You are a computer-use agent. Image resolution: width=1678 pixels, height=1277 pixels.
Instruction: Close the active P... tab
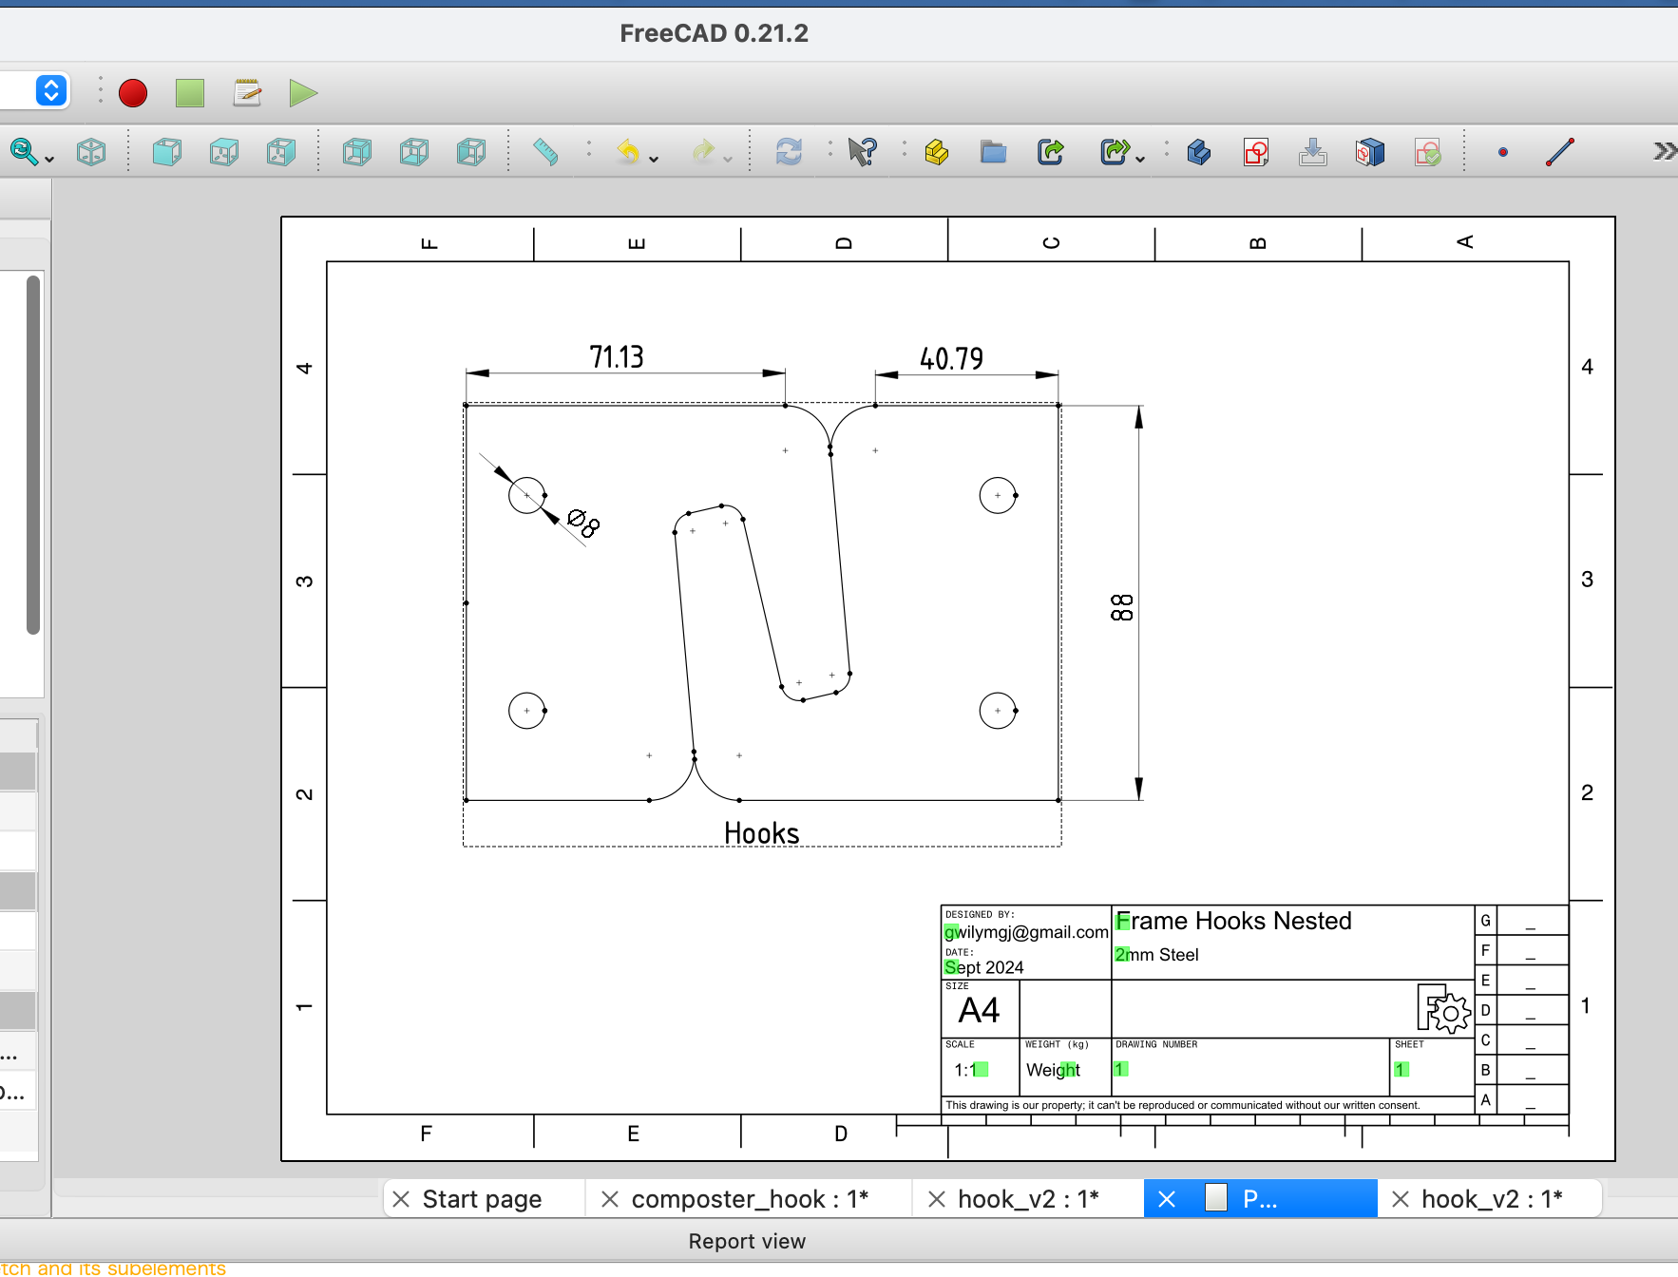pos(1167,1199)
